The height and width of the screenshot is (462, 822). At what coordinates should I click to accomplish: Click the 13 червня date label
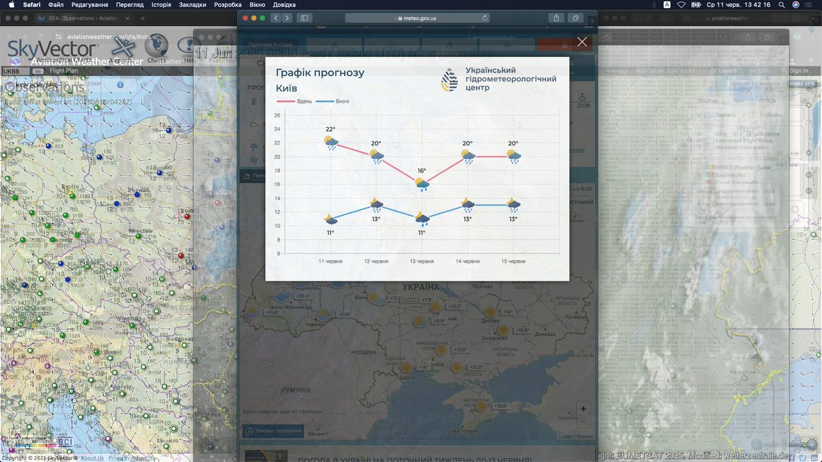click(422, 261)
